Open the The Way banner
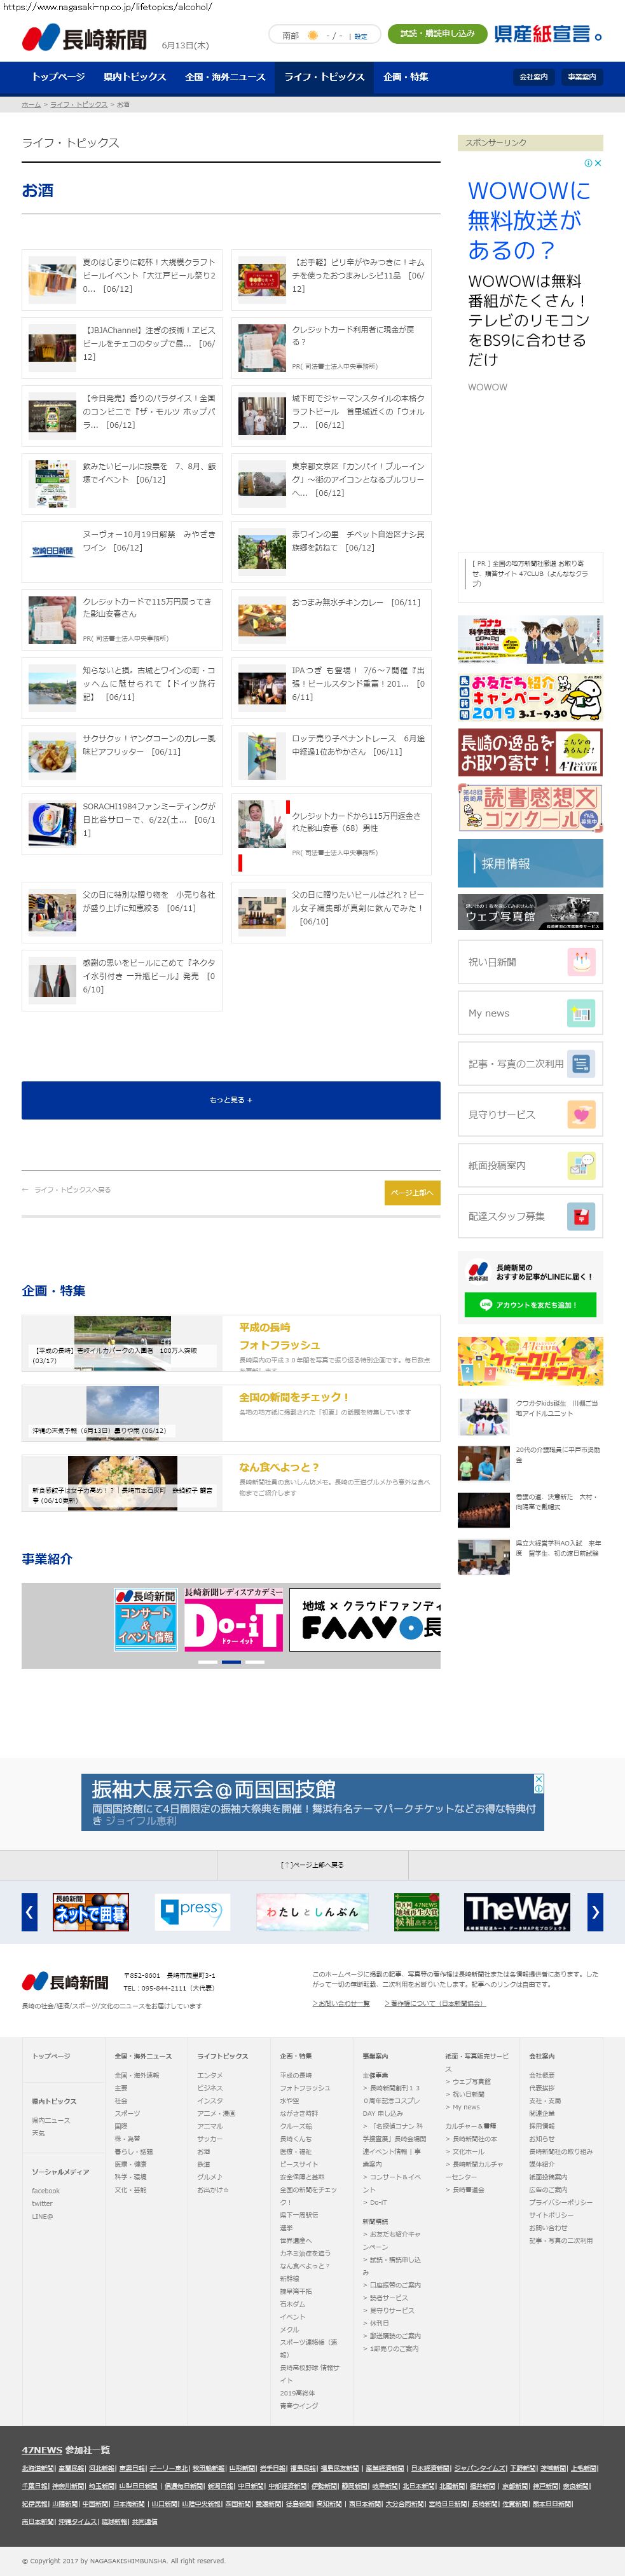Screen dimensions: 625x2576 [x=516, y=1912]
